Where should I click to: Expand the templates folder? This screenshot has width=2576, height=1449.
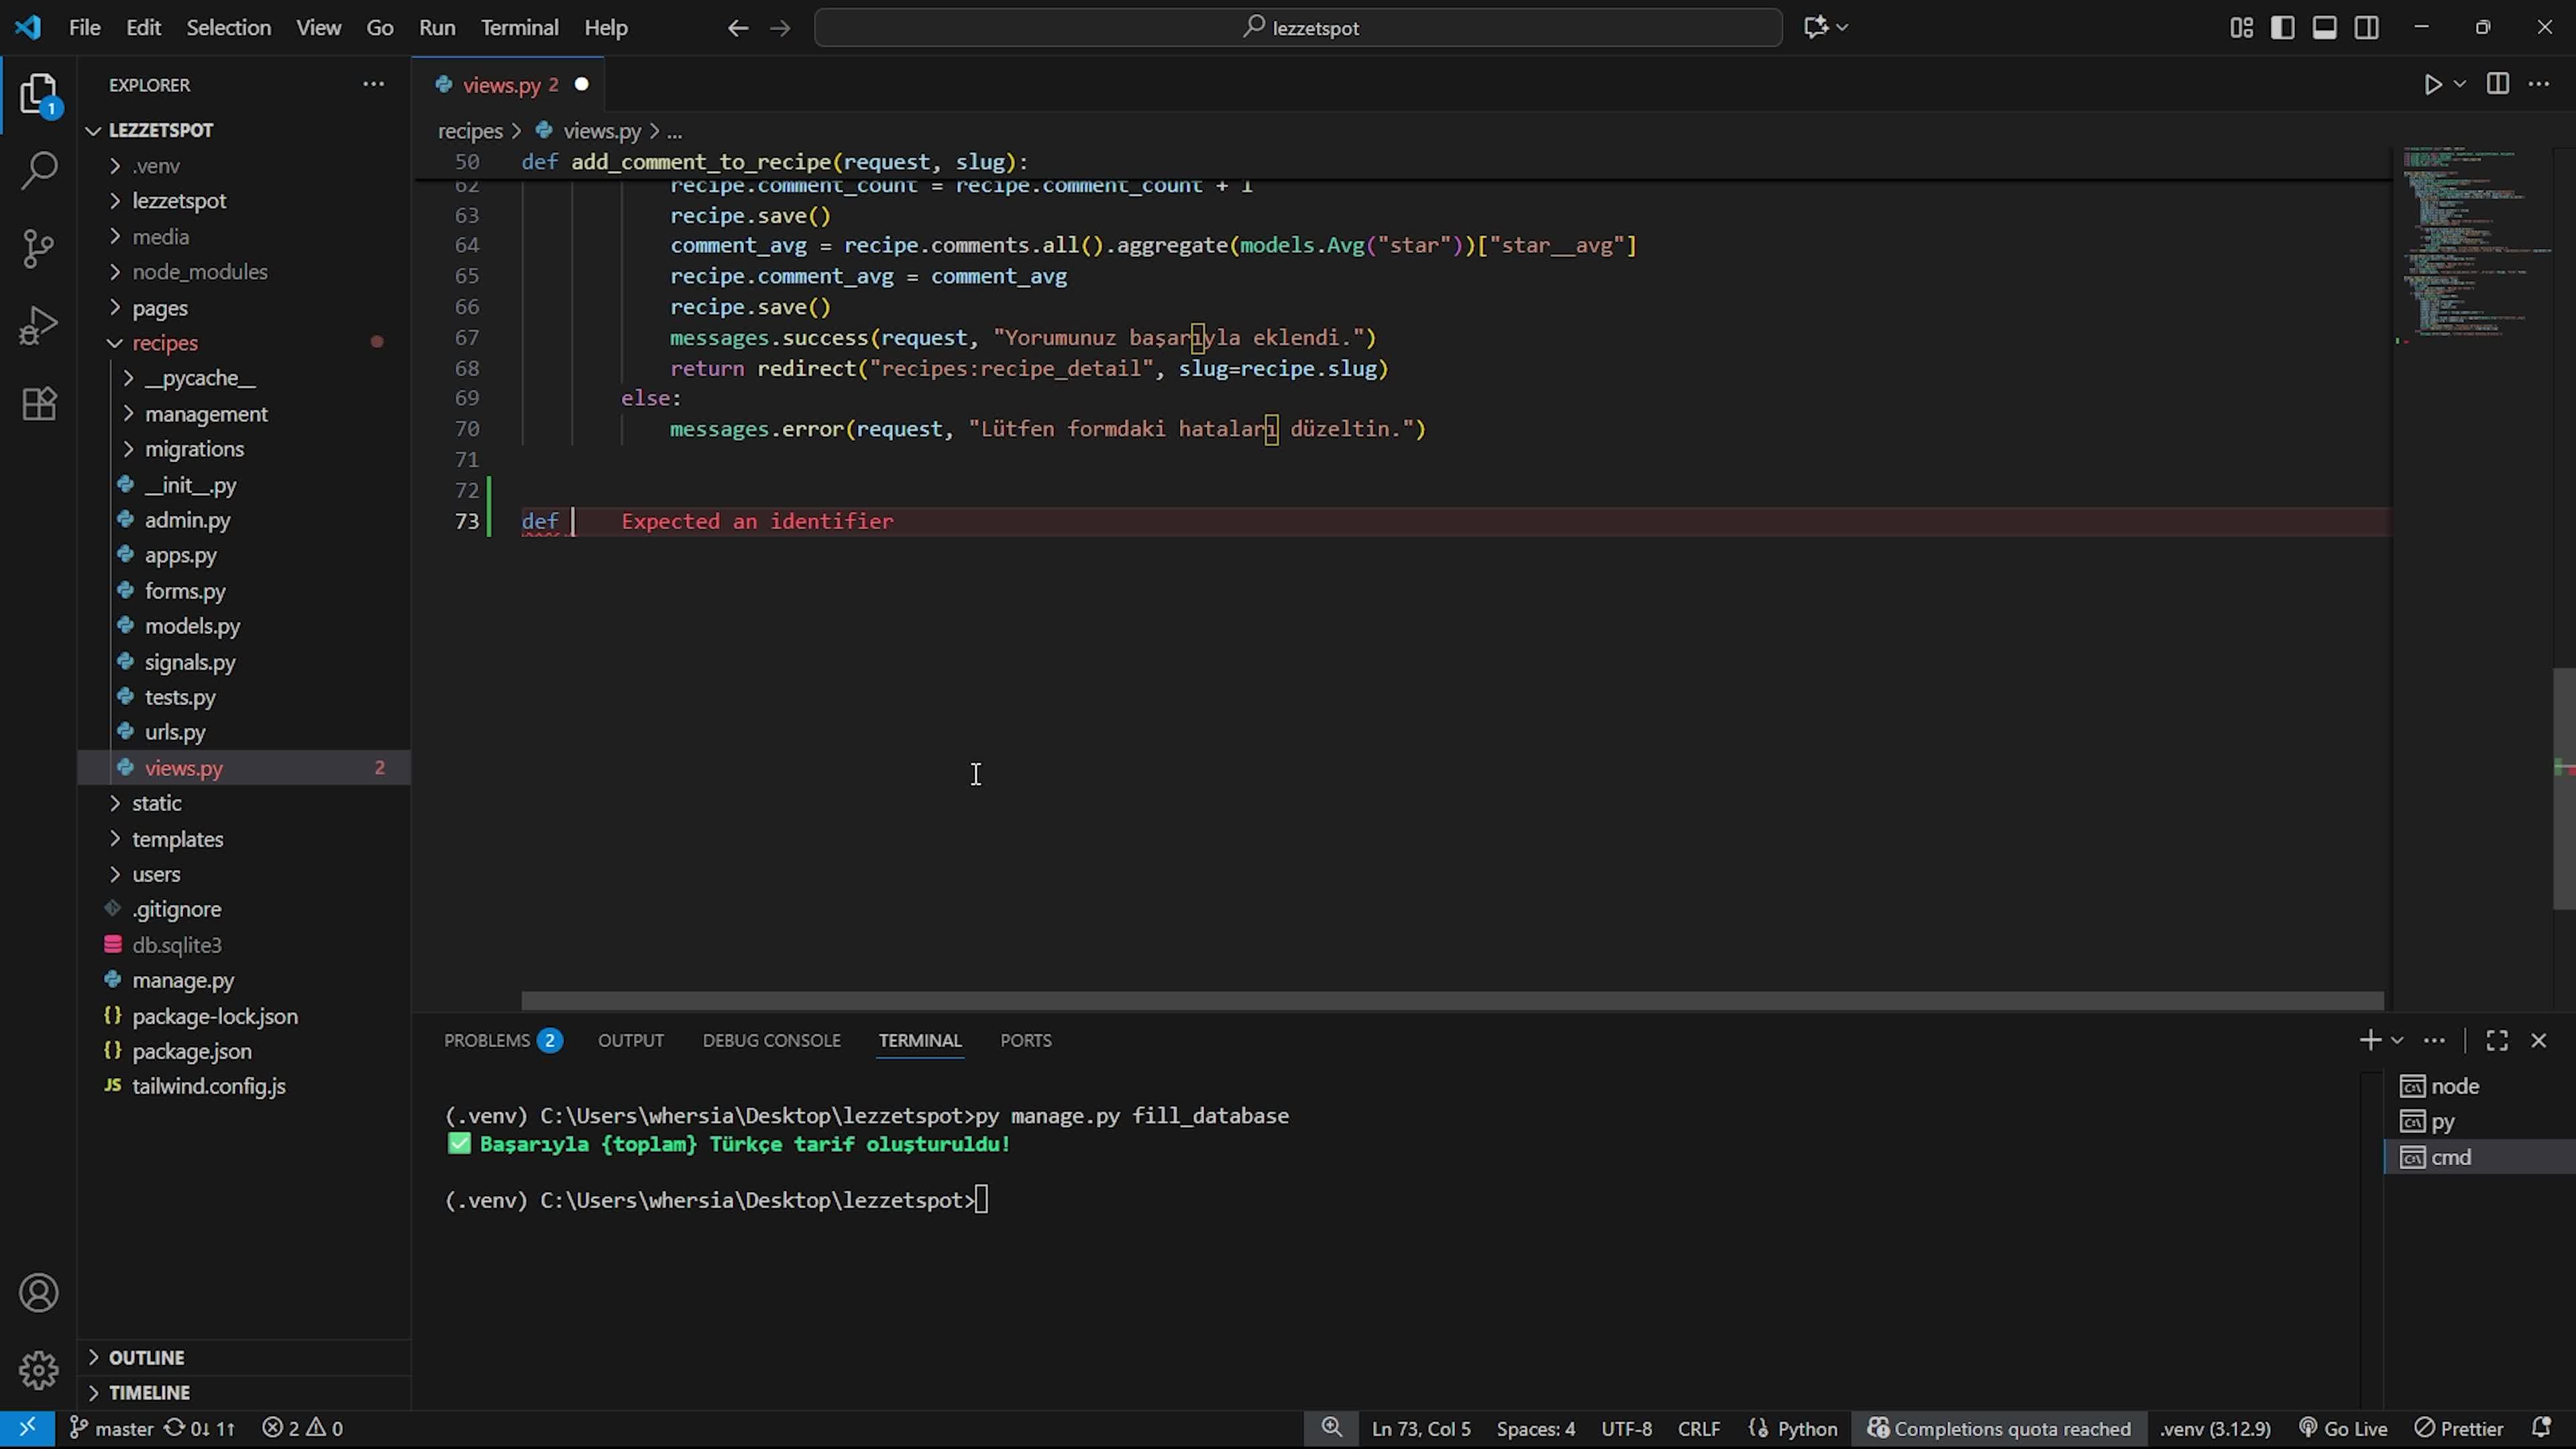(177, 839)
